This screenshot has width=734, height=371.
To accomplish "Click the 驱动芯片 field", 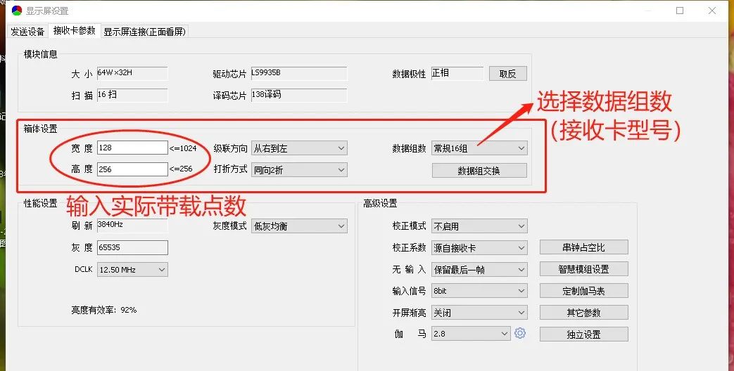I will click(299, 73).
